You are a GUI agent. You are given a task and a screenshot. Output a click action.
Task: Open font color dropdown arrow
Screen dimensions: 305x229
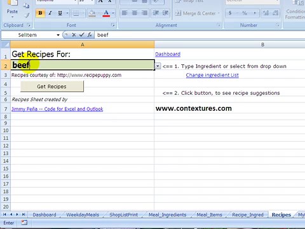coord(113,13)
